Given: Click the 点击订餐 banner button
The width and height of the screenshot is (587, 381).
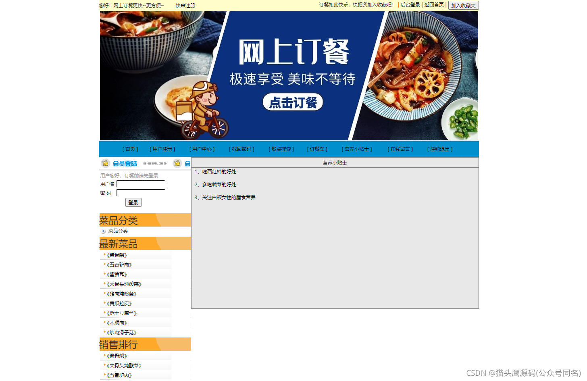Looking at the screenshot, I should [293, 102].
